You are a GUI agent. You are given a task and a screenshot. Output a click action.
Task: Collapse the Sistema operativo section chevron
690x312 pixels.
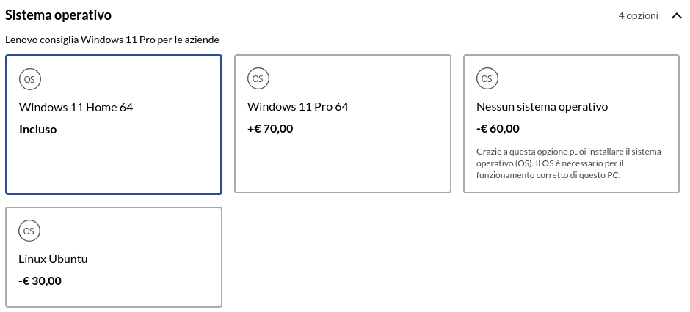click(677, 16)
